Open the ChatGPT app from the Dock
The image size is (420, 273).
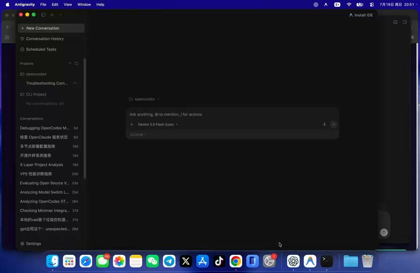(x=293, y=261)
